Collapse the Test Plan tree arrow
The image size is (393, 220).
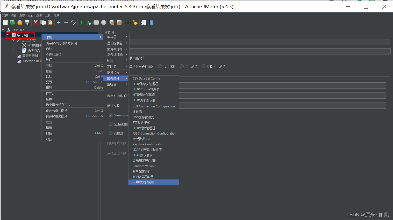(x=3, y=30)
